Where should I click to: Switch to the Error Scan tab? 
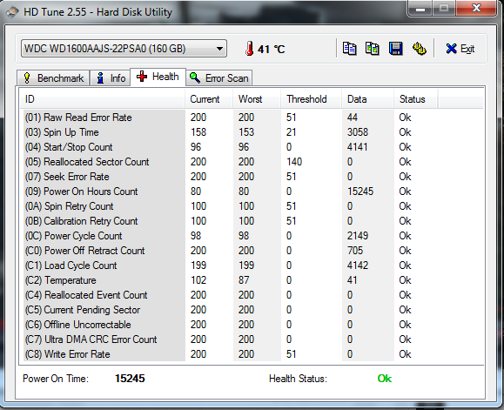[x=218, y=78]
